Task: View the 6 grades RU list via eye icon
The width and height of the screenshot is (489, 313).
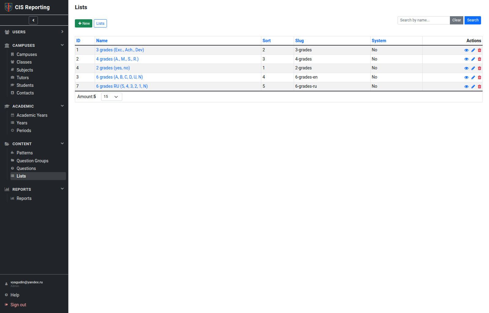Action: [x=466, y=87]
